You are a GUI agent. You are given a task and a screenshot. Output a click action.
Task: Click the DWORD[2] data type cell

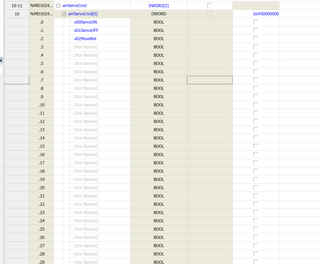159,5
